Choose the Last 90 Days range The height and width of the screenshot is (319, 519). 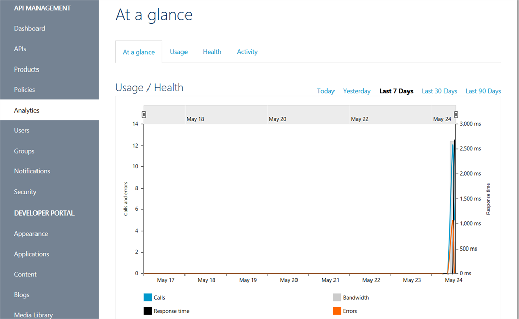tap(483, 91)
